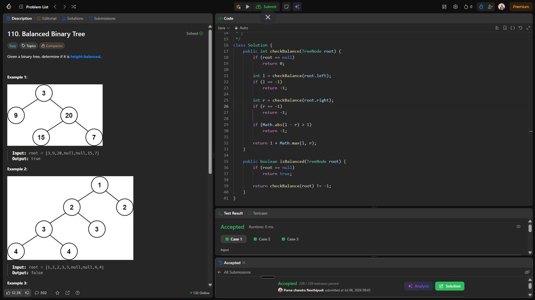
Task: Click the green Solution button
Action: coord(449,286)
